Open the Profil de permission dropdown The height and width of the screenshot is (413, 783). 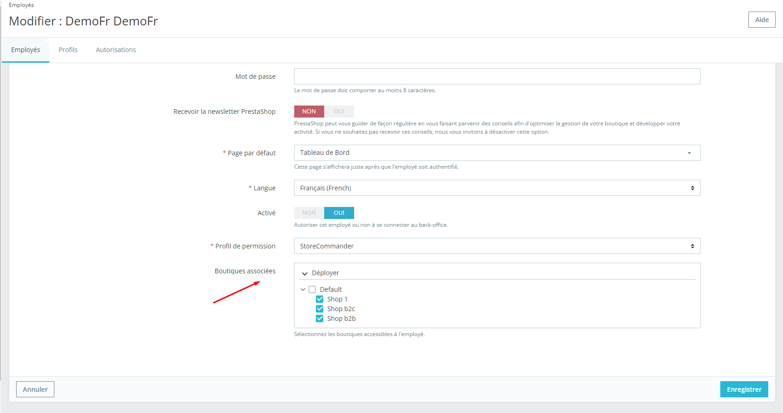pos(497,246)
